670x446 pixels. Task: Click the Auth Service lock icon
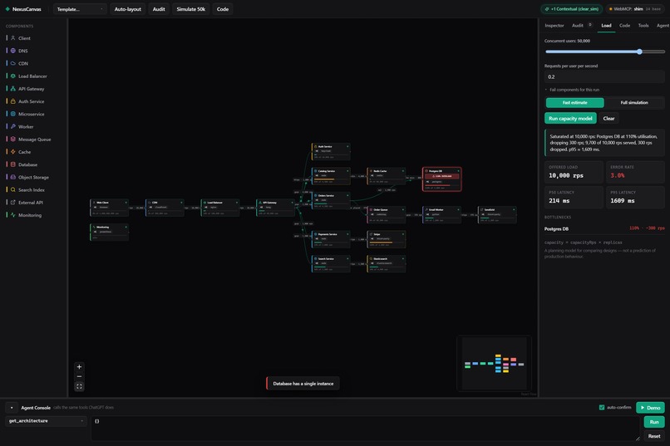13,101
